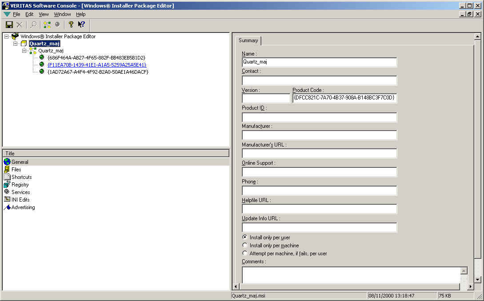484x301 pixels.
Task: Select {686F464A-AB27-4F65-882F-BB483EB5B1D2} tree row
Action: [x=96, y=58]
